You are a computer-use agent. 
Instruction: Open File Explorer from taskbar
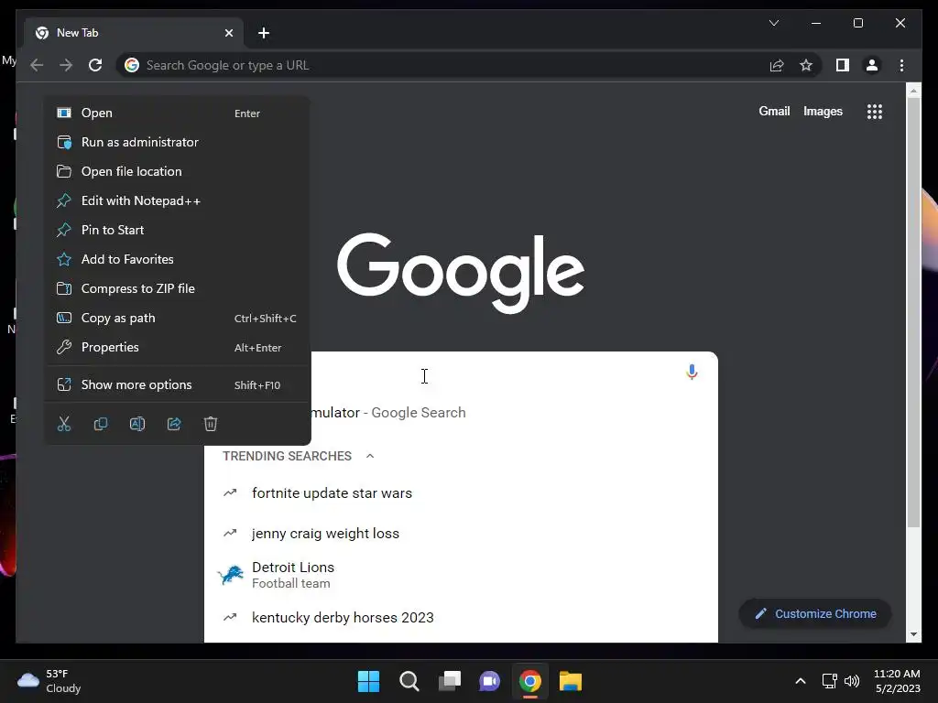tap(570, 681)
